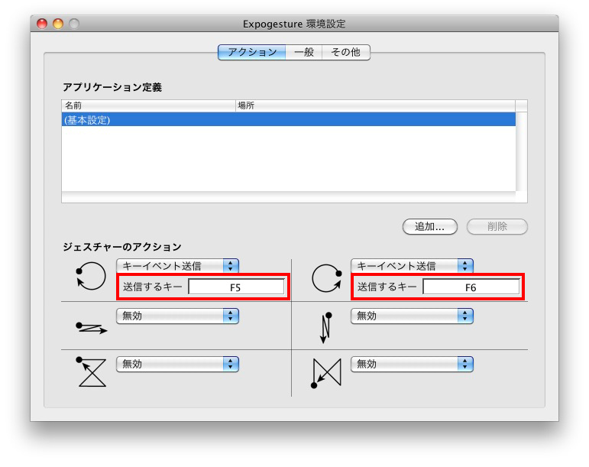Click the horizontal zigzag gesture icon

click(91, 328)
